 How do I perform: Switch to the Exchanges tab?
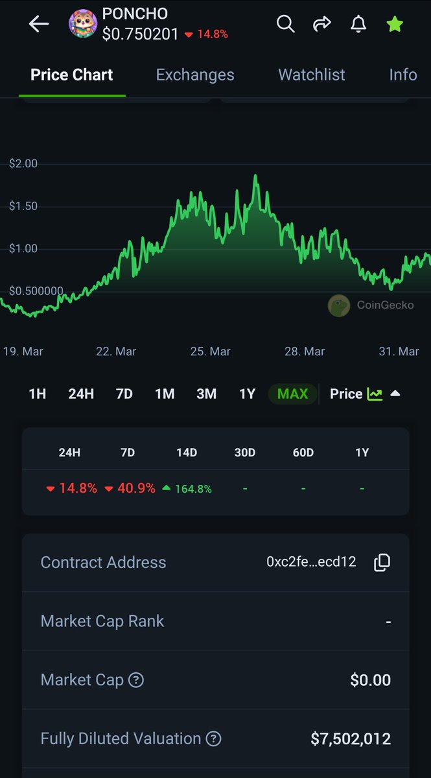(x=195, y=75)
